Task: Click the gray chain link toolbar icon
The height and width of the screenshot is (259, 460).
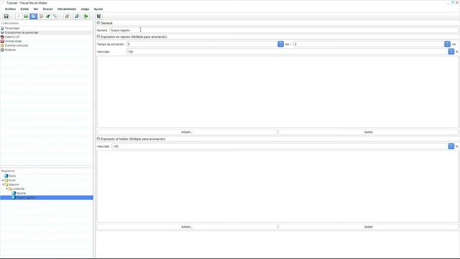Action: tap(55, 17)
